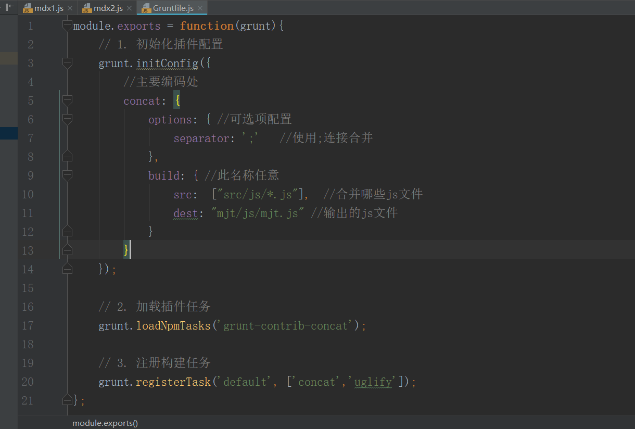Click the loadNpmTasks method on line 17
635x429 pixels.
[x=173, y=326]
